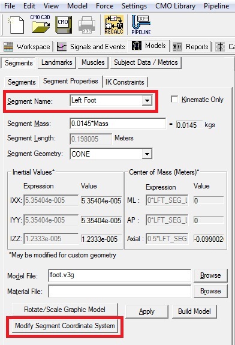Switch to Signals and Events tab

[91, 47]
